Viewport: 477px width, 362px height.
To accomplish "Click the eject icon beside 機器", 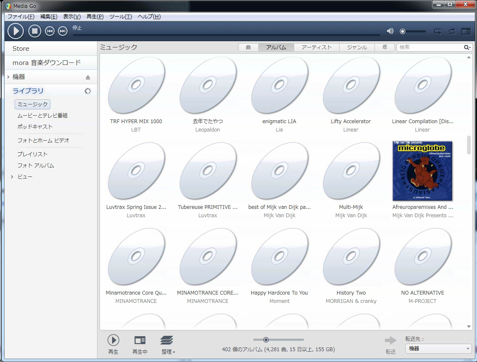I will click(x=88, y=77).
